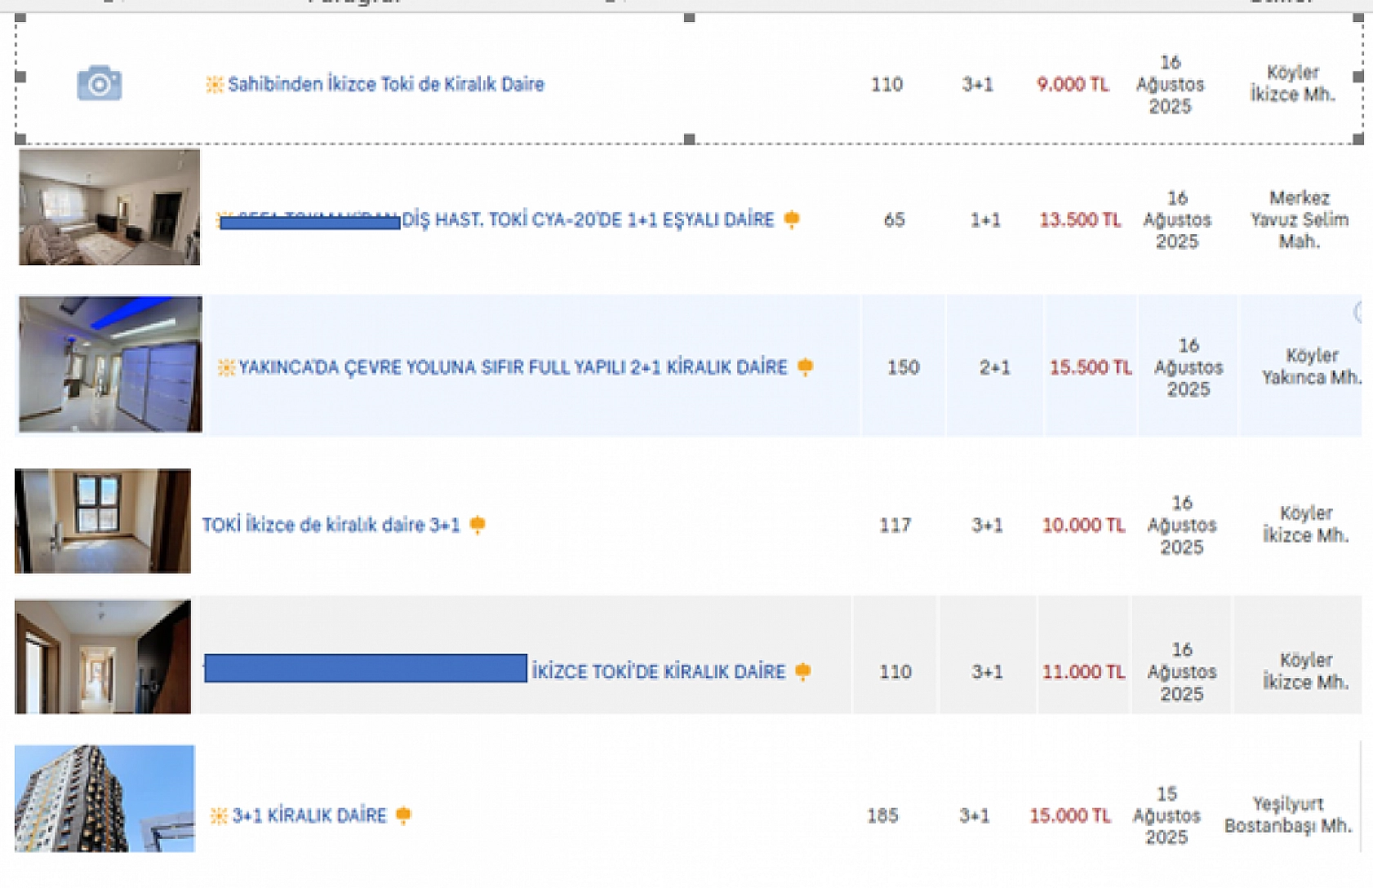Click the empty room with window thumbnail
Image resolution: width=1373 pixels, height=888 pixels.
(103, 521)
